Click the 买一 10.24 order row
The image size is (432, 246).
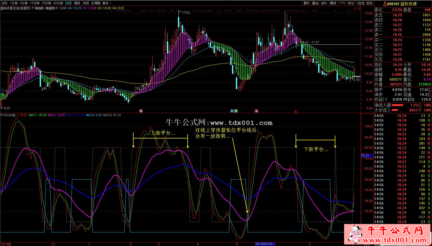click(x=403, y=40)
